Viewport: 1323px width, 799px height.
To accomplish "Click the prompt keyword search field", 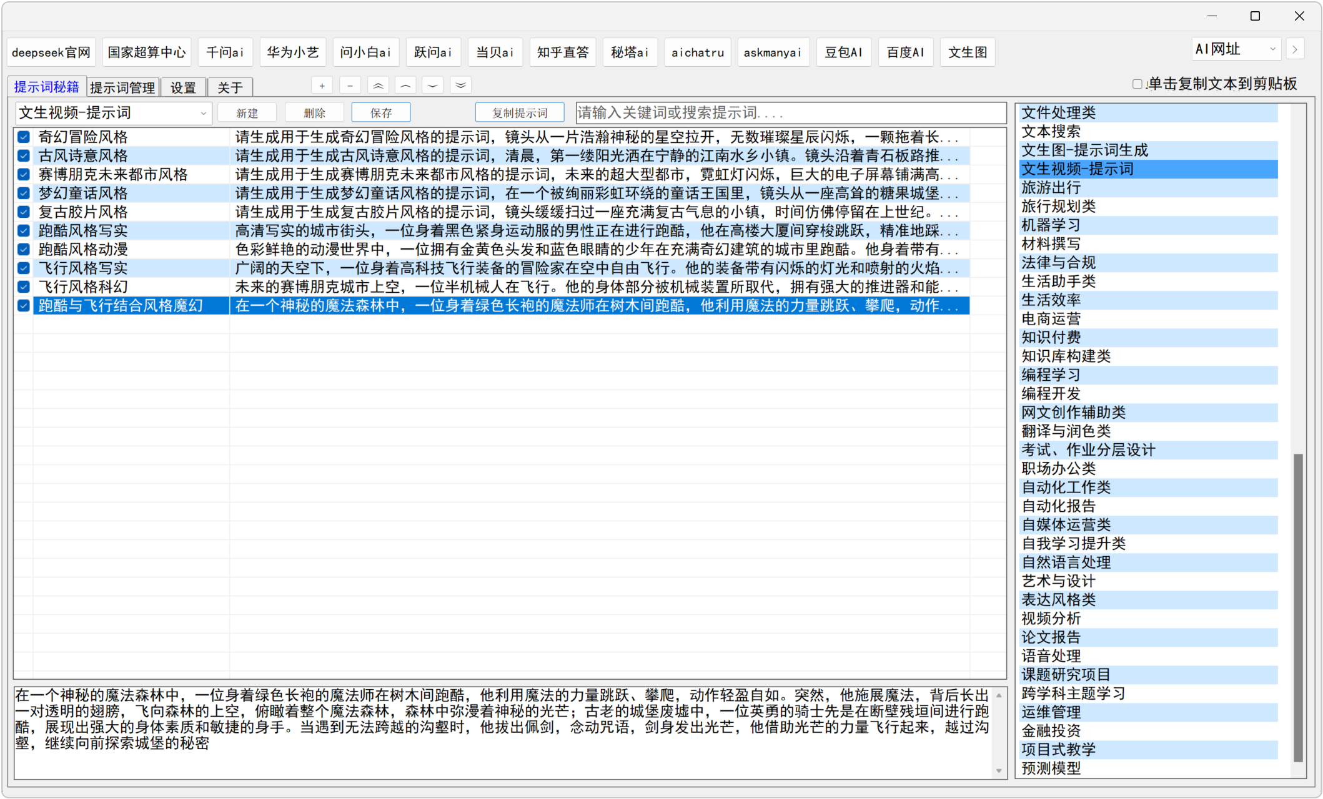I will [790, 113].
